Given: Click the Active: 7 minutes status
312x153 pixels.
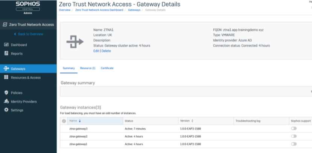Looking at the screenshot, I should tap(135, 129).
